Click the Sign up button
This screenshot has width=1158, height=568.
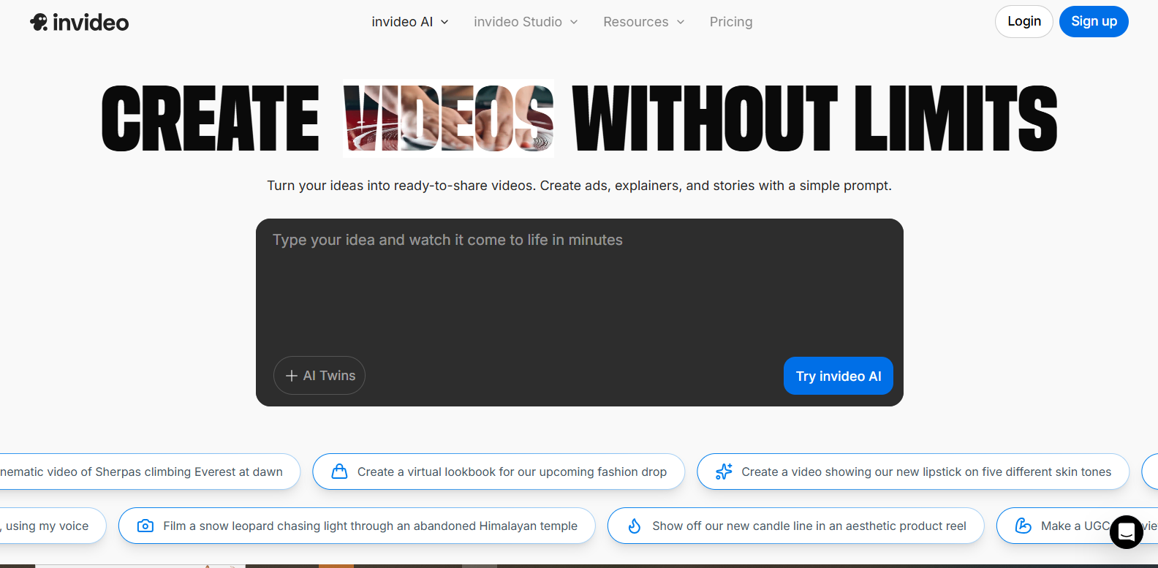click(1094, 21)
